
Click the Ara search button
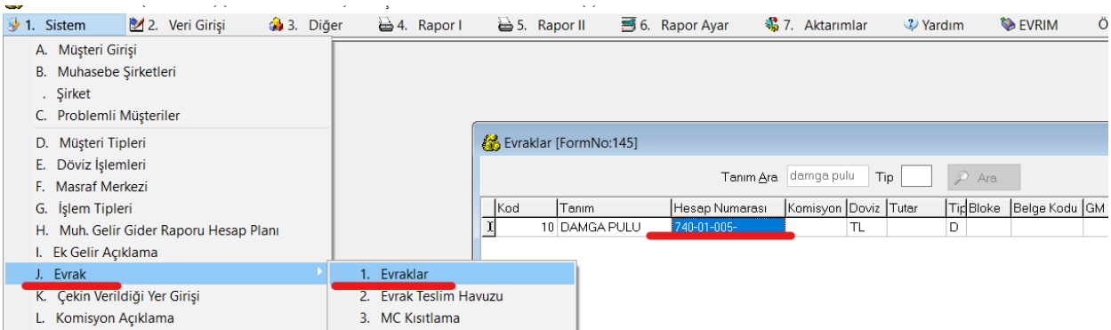click(x=984, y=177)
